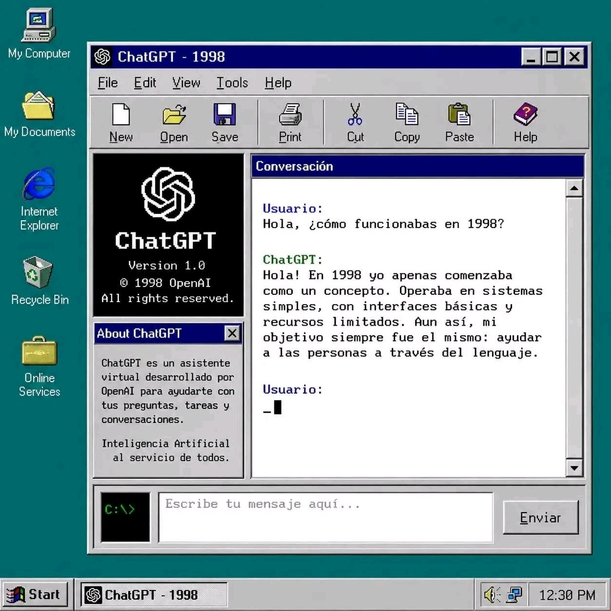This screenshot has width=611, height=611.
Task: Save conversation with the floppy disk icon
Action: pos(225,115)
